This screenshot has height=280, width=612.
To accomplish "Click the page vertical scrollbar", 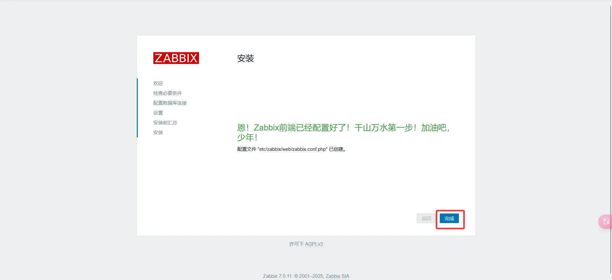I will point(610,140).
